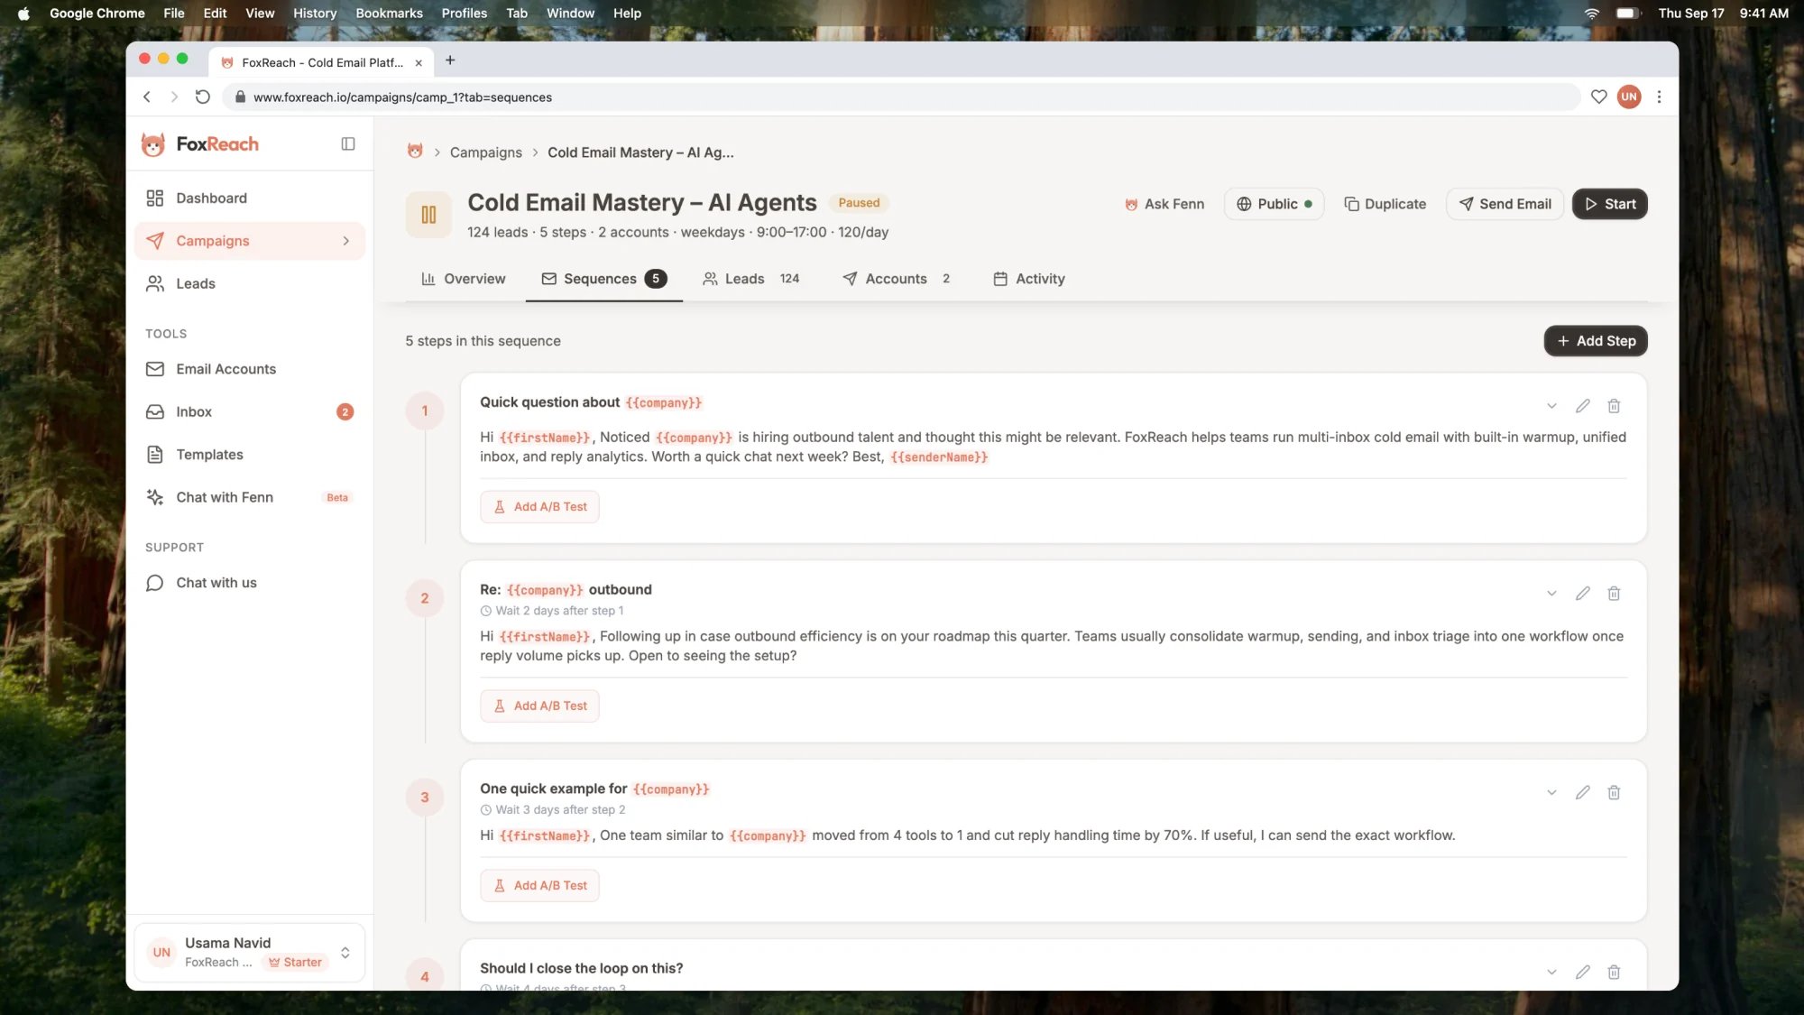1804x1015 pixels.
Task: Check the battery icon in menu bar
Action: 1627,13
